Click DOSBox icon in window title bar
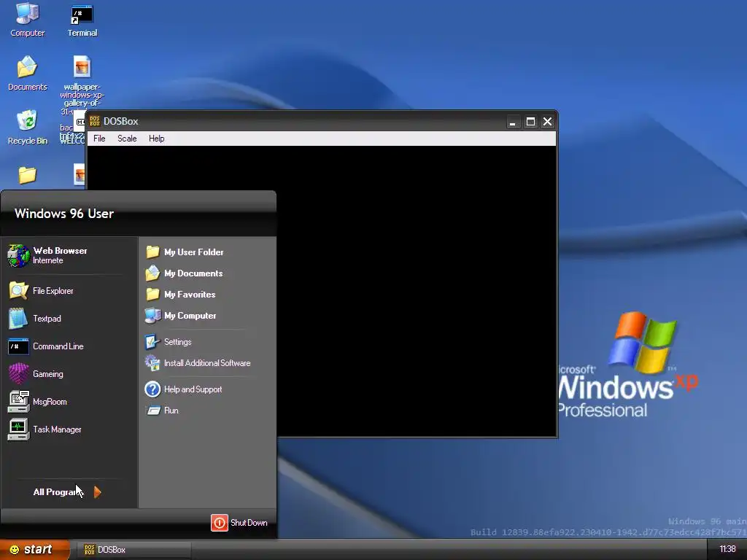747x560 pixels. (95, 122)
